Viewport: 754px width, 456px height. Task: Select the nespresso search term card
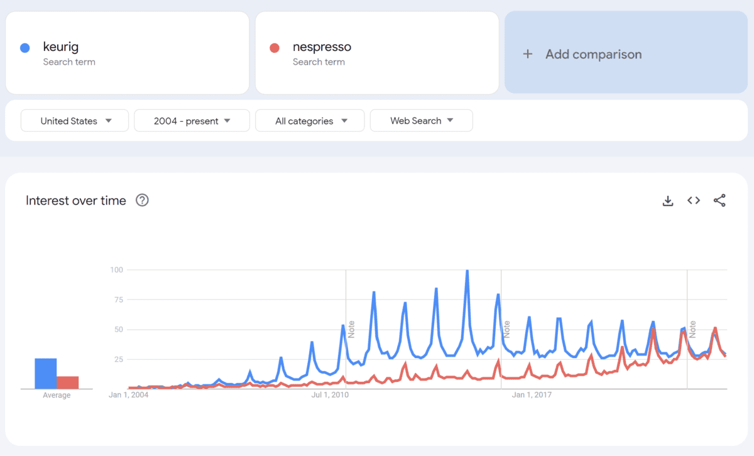coord(376,53)
